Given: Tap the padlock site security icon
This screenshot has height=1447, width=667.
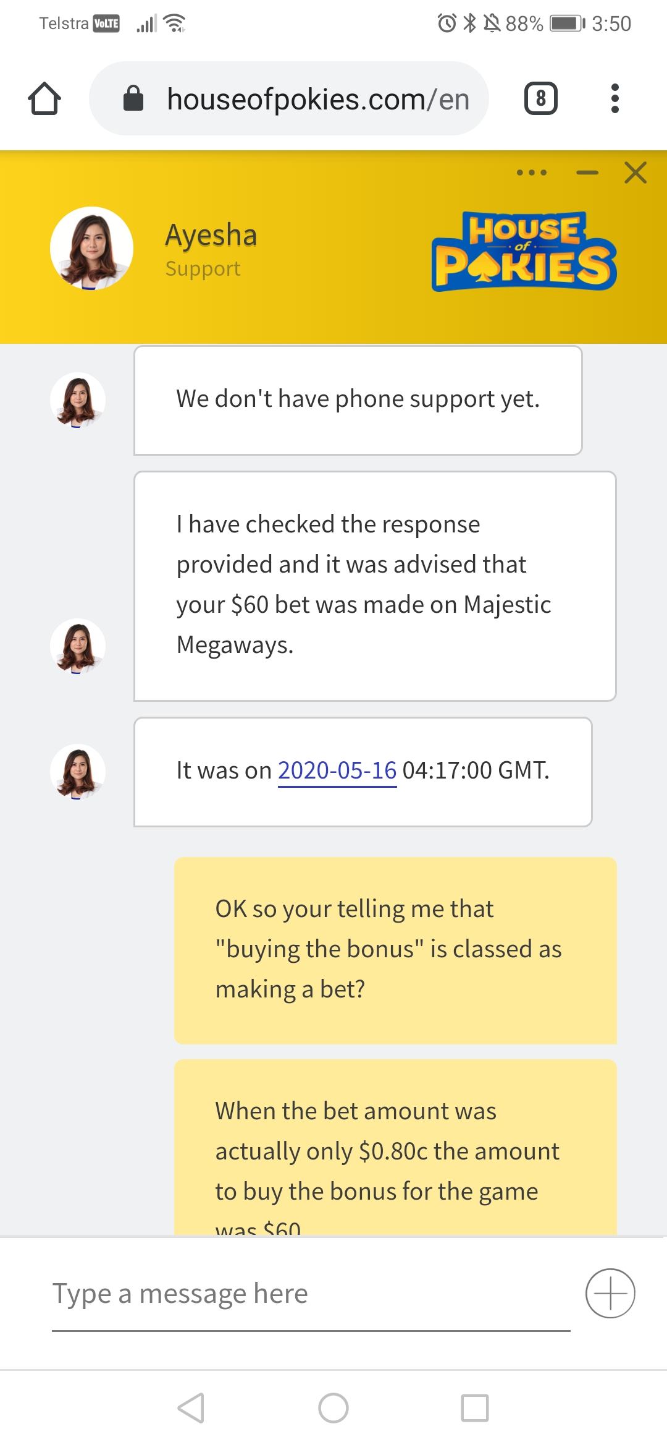Looking at the screenshot, I should (x=133, y=98).
